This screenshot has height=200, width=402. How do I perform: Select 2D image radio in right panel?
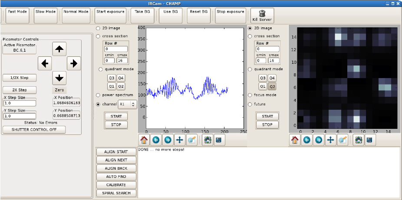(250, 28)
